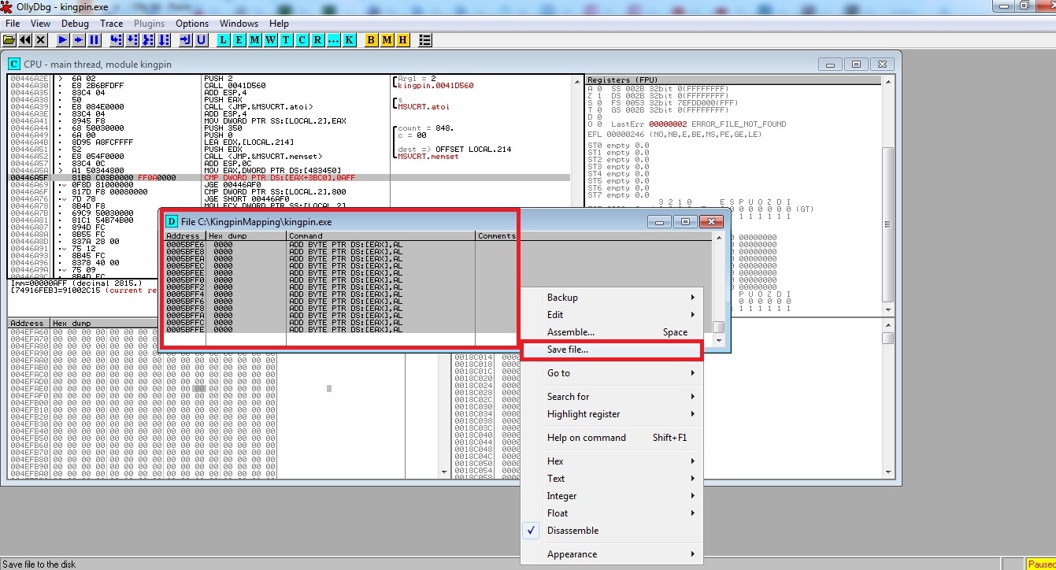Open Breakpoints yellow B icon
The width and height of the screenshot is (1056, 570).
[372, 39]
